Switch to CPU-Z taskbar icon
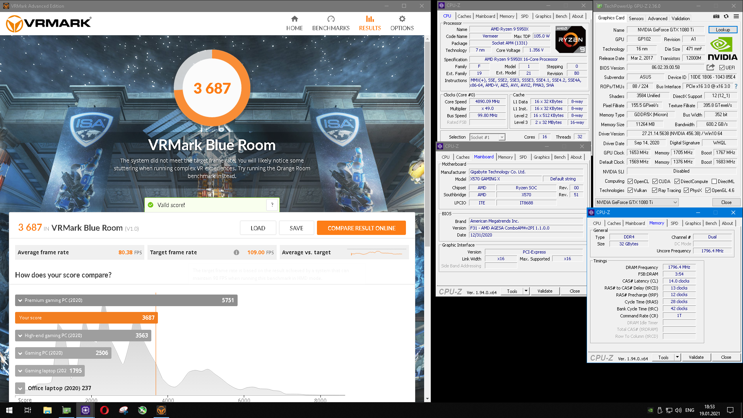Image resolution: width=743 pixels, height=418 pixels. (86, 410)
